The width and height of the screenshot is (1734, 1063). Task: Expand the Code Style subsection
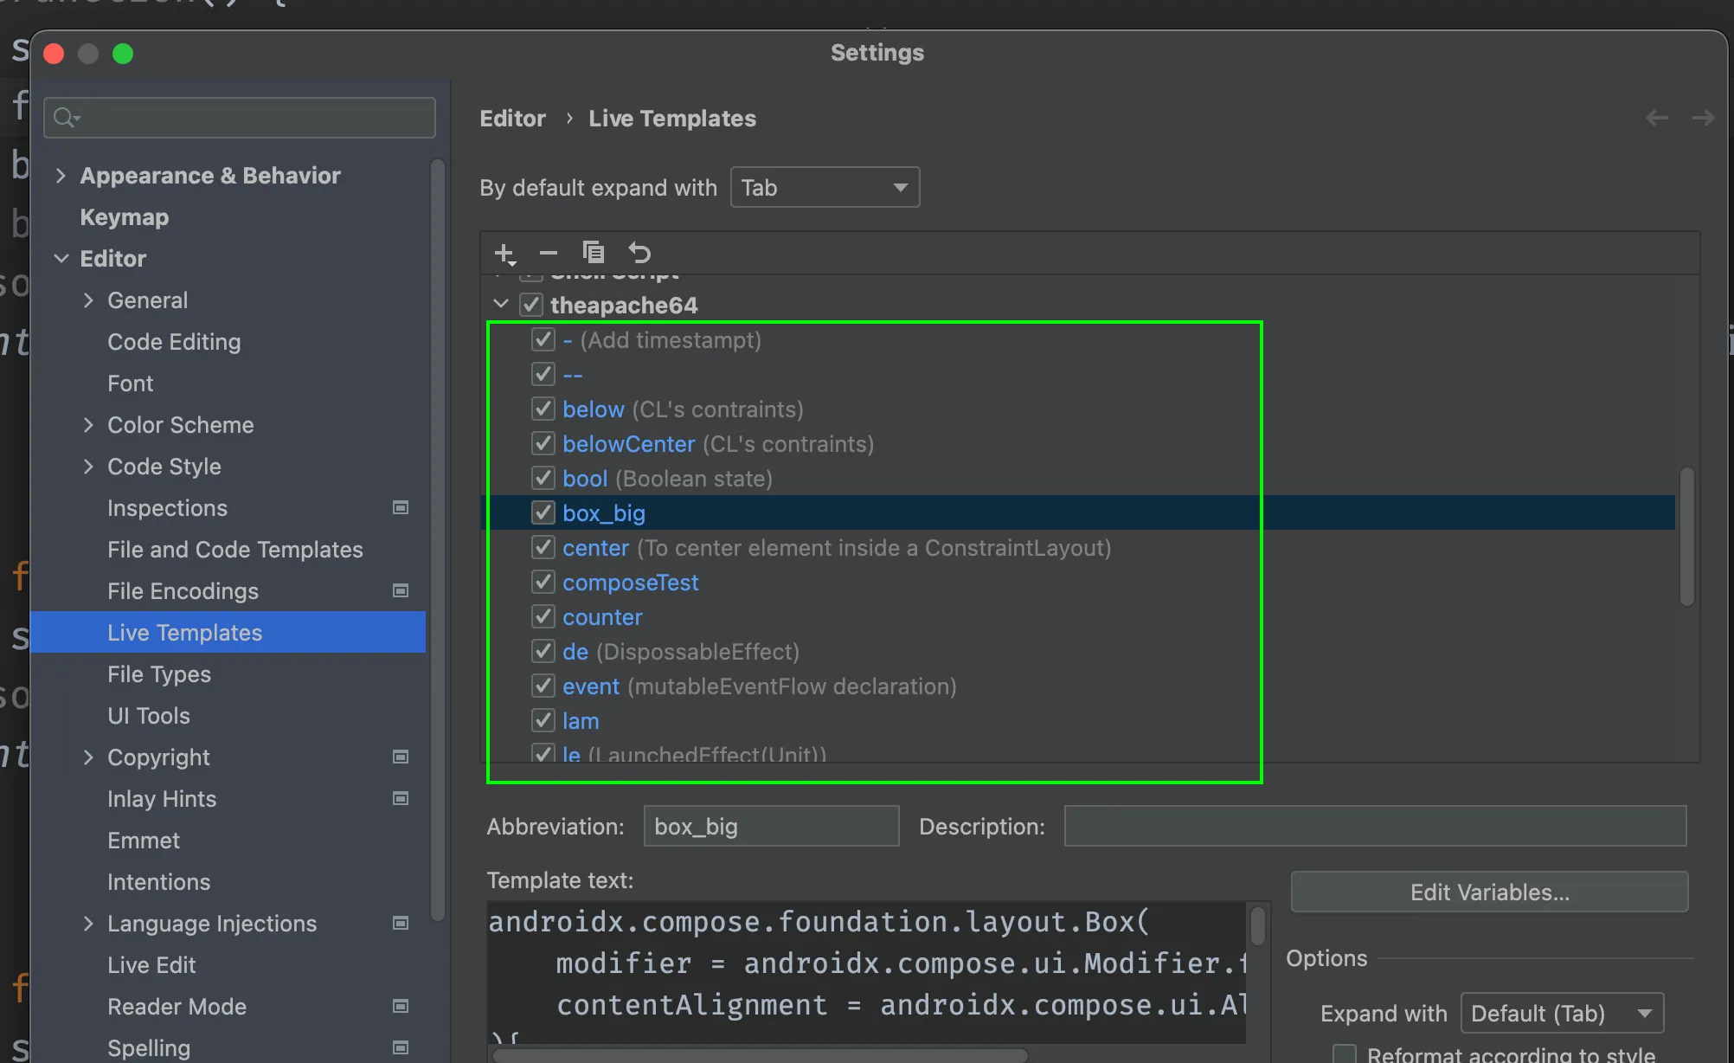[x=88, y=467]
